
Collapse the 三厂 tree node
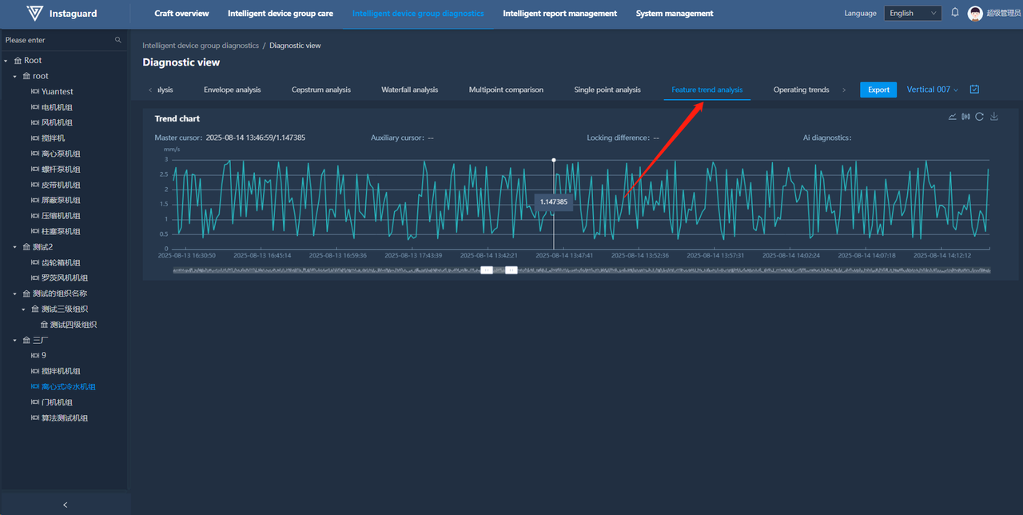click(x=14, y=341)
